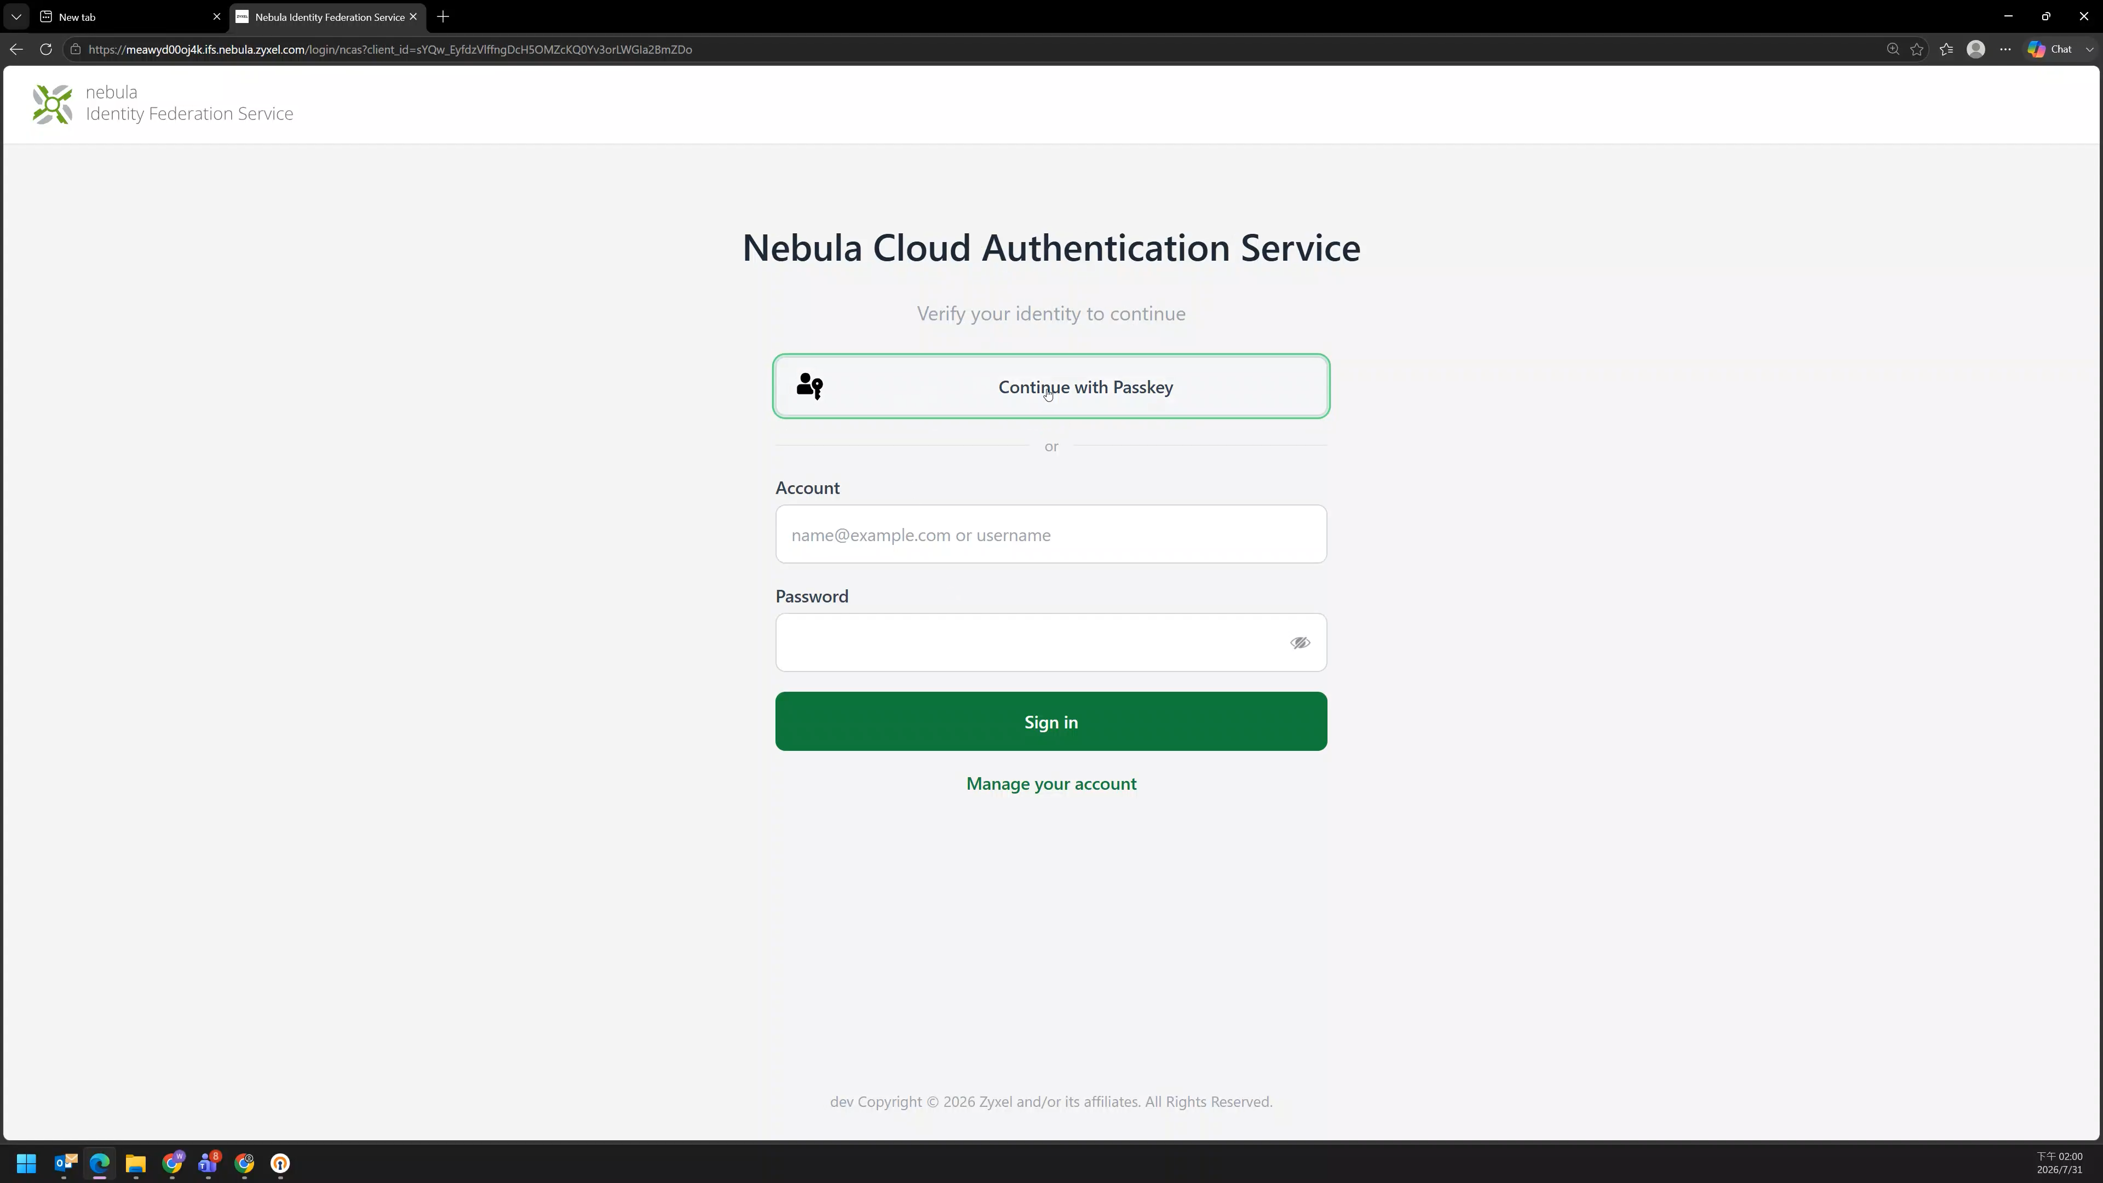Open the Favorites list
Screen dimensions: 2103x1183
pyautogui.click(x=1946, y=50)
